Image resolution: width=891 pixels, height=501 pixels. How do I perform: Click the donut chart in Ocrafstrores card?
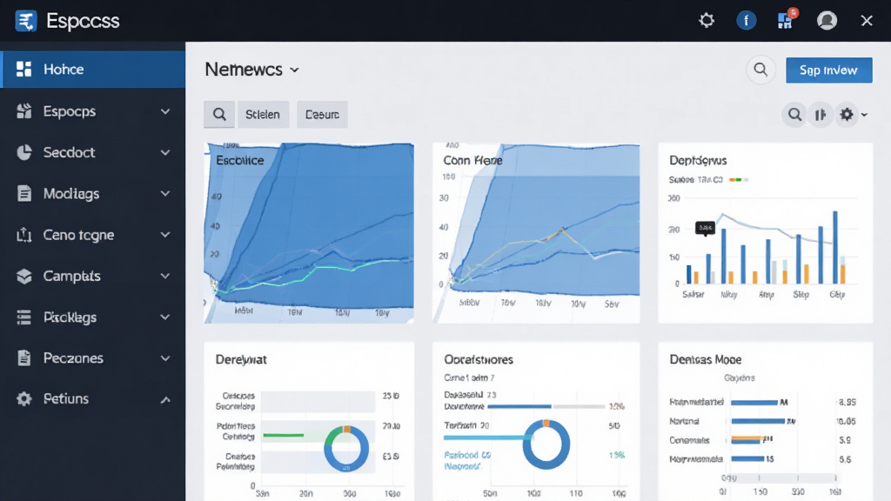pos(546,444)
